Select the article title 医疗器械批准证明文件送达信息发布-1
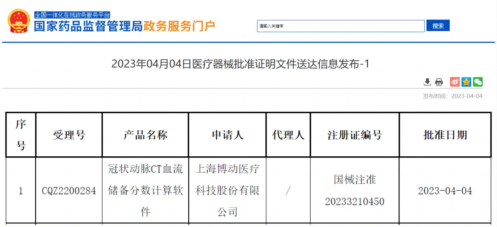The height and width of the screenshot is (227, 497). pyautogui.click(x=241, y=64)
